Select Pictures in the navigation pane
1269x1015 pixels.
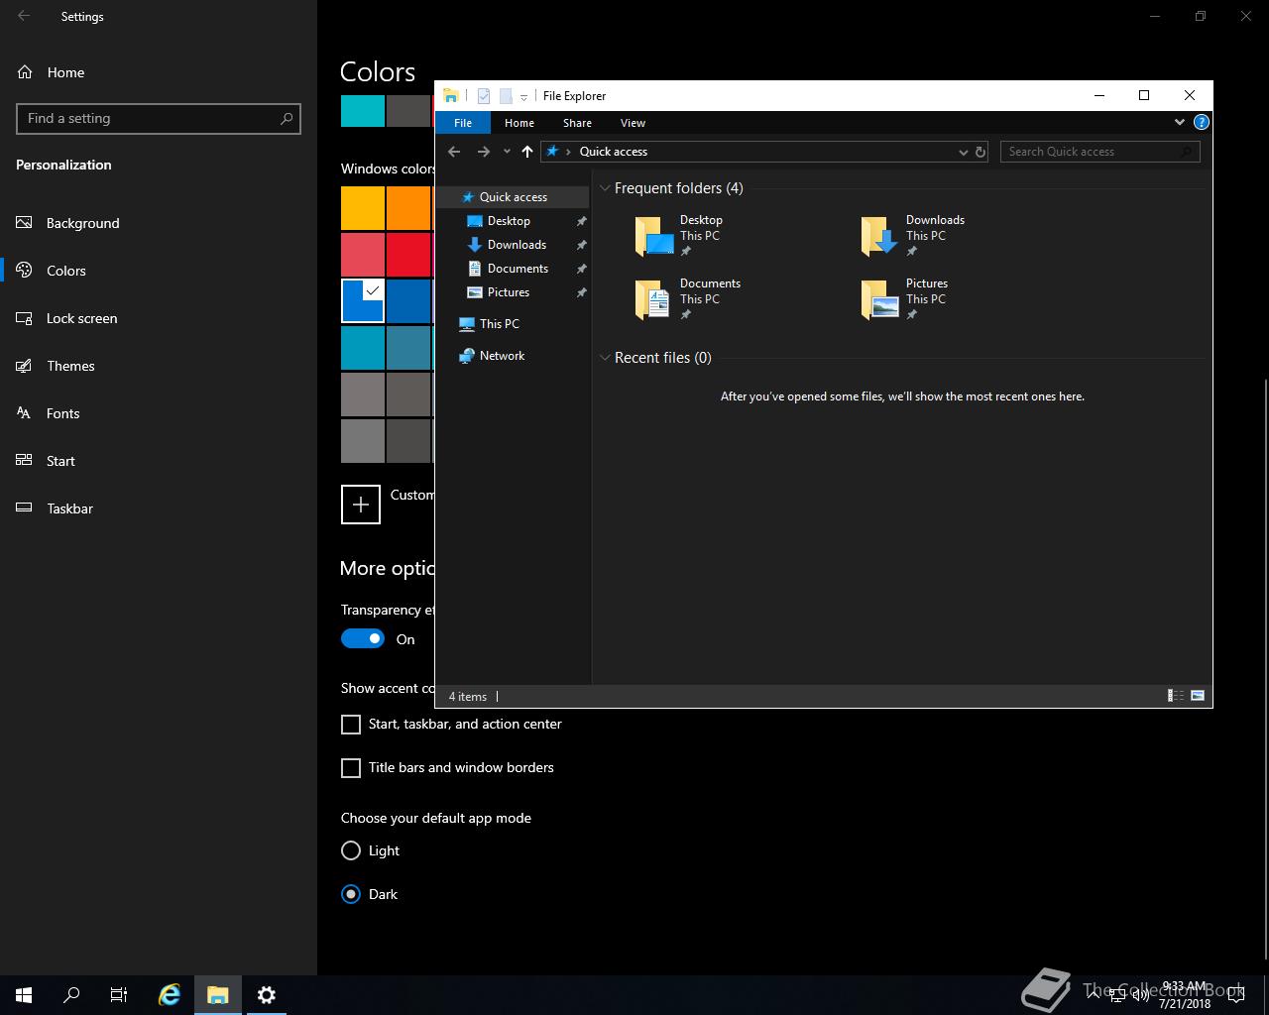(509, 292)
